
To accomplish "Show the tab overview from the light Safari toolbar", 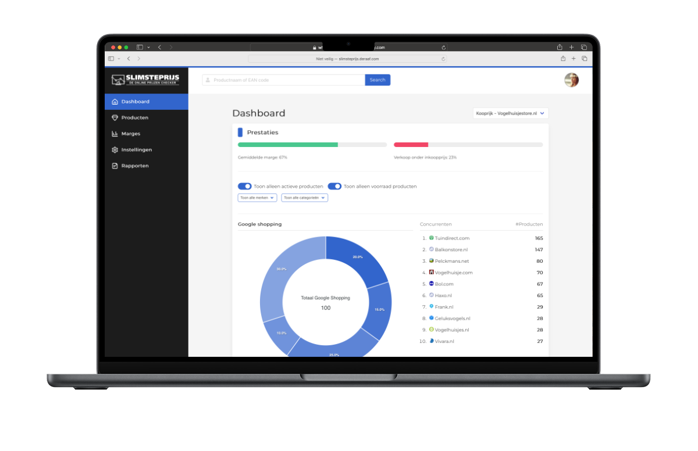I will (x=585, y=59).
